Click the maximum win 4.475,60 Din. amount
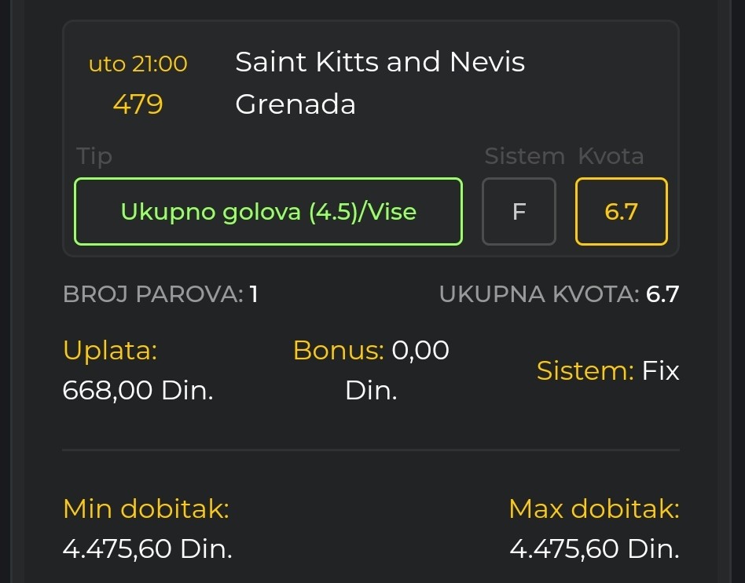This screenshot has height=583, width=745. (595, 548)
